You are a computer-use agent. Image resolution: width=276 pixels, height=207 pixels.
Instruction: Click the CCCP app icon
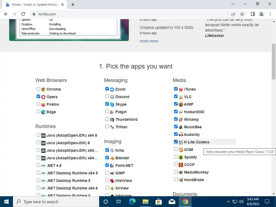point(181,165)
